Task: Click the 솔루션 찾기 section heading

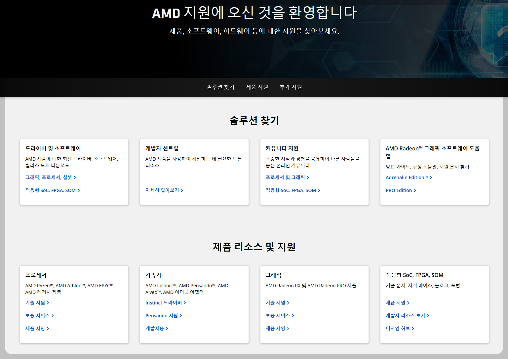Action: coord(254,121)
